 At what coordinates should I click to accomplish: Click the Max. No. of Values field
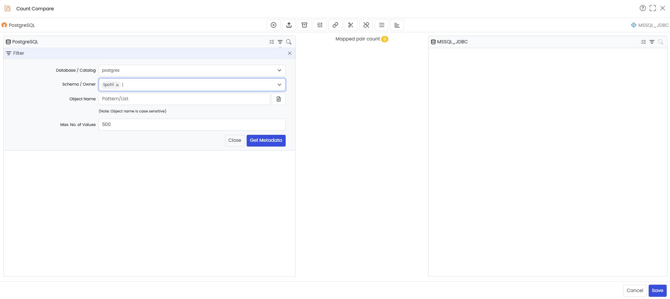pos(192,125)
